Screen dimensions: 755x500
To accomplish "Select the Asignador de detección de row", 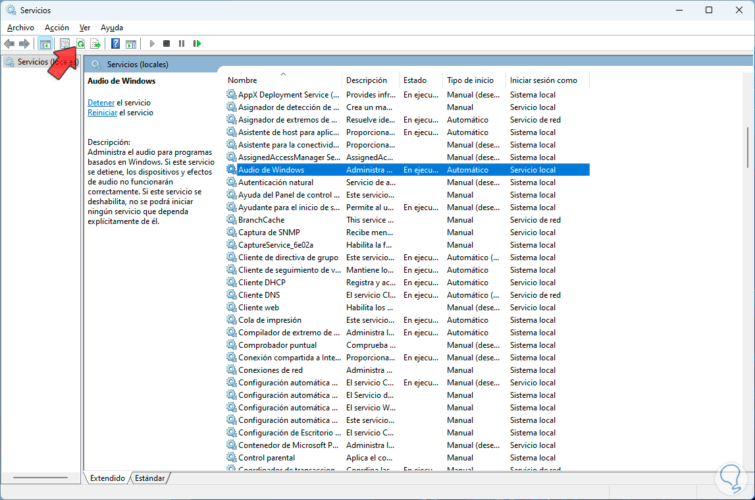I will (x=407, y=107).
